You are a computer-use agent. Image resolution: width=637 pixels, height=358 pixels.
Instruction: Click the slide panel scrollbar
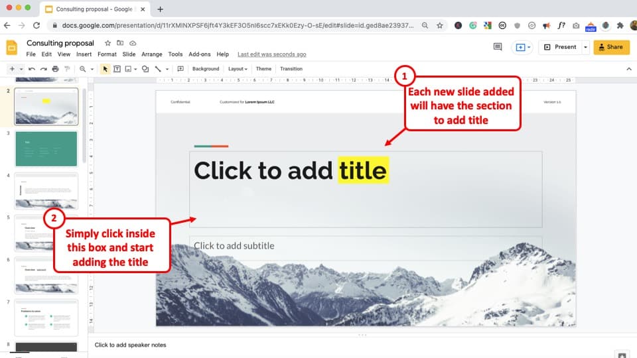[84, 126]
